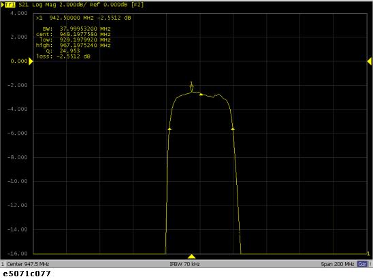Viewport: 373px width, 279px height.
Task: Click the -4.000 Y-axis label
Action: [18, 109]
